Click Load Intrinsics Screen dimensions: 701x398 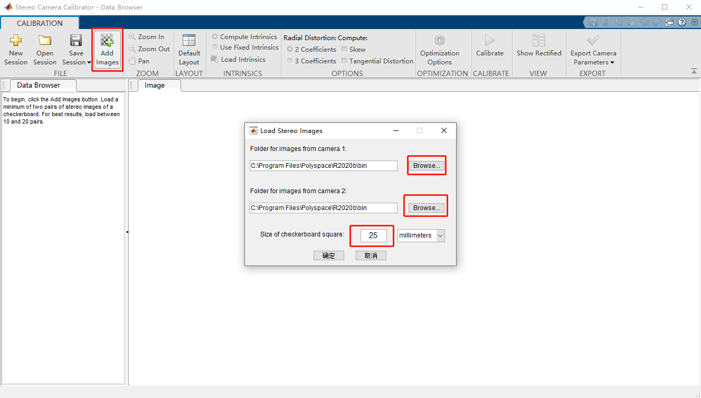(238, 59)
